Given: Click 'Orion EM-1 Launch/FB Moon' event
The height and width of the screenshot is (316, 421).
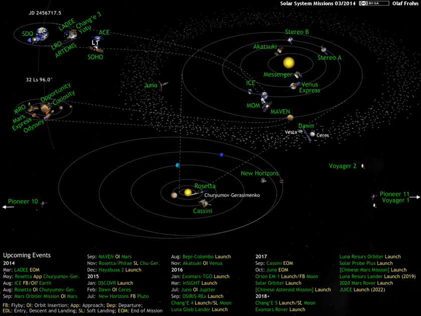Looking at the screenshot, I should click(x=287, y=276).
